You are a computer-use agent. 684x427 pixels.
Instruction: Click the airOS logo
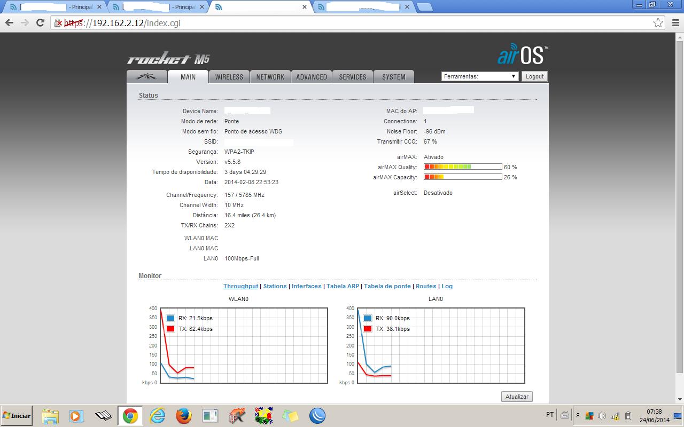[523, 54]
